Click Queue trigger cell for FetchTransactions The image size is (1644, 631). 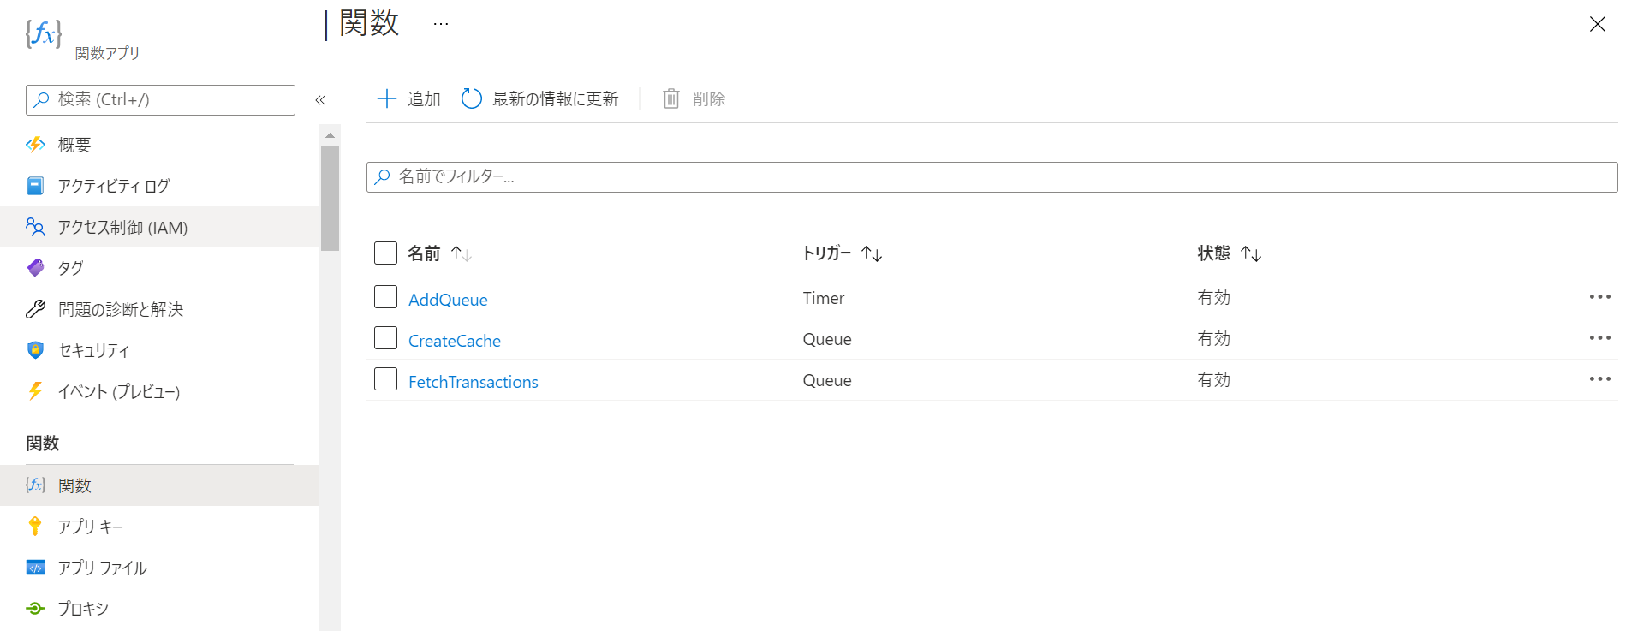tap(827, 380)
